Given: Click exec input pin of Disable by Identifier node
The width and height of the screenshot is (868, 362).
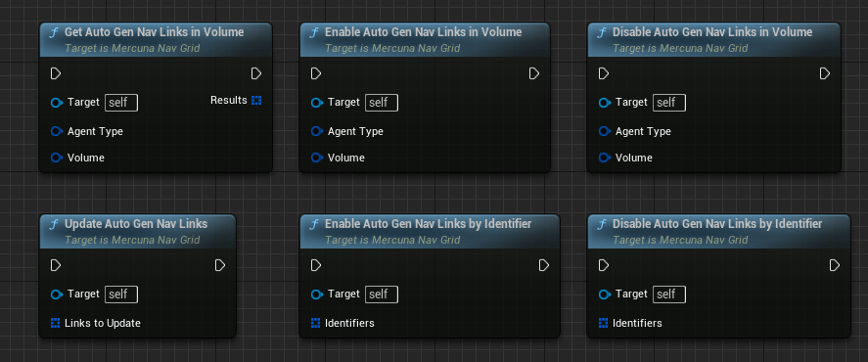Looking at the screenshot, I should tap(604, 265).
